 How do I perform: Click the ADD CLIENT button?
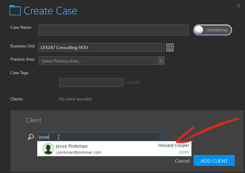click(x=214, y=160)
